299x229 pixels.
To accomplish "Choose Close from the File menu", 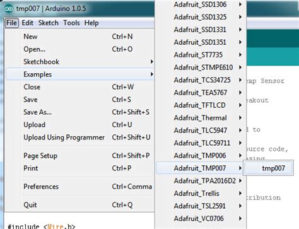I will (x=80, y=87).
